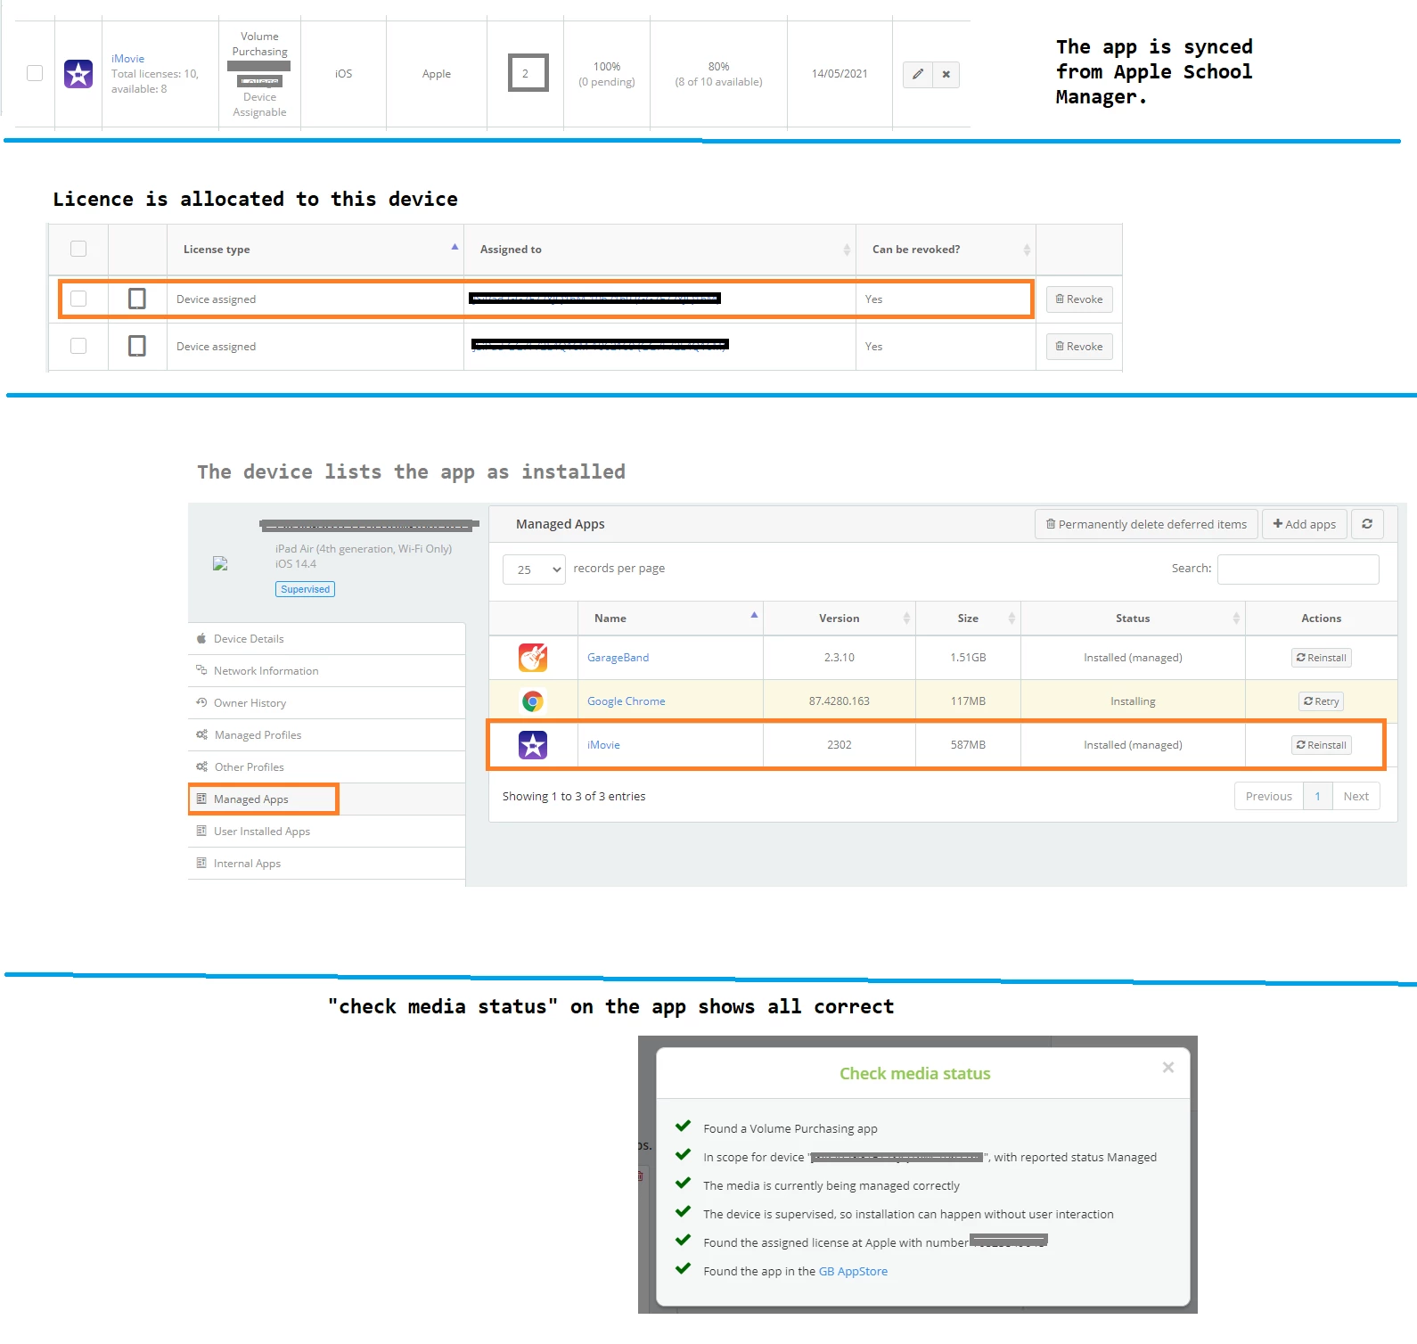Open the GarageBand link
Viewport: 1417px width, 1344px height.
click(x=618, y=658)
